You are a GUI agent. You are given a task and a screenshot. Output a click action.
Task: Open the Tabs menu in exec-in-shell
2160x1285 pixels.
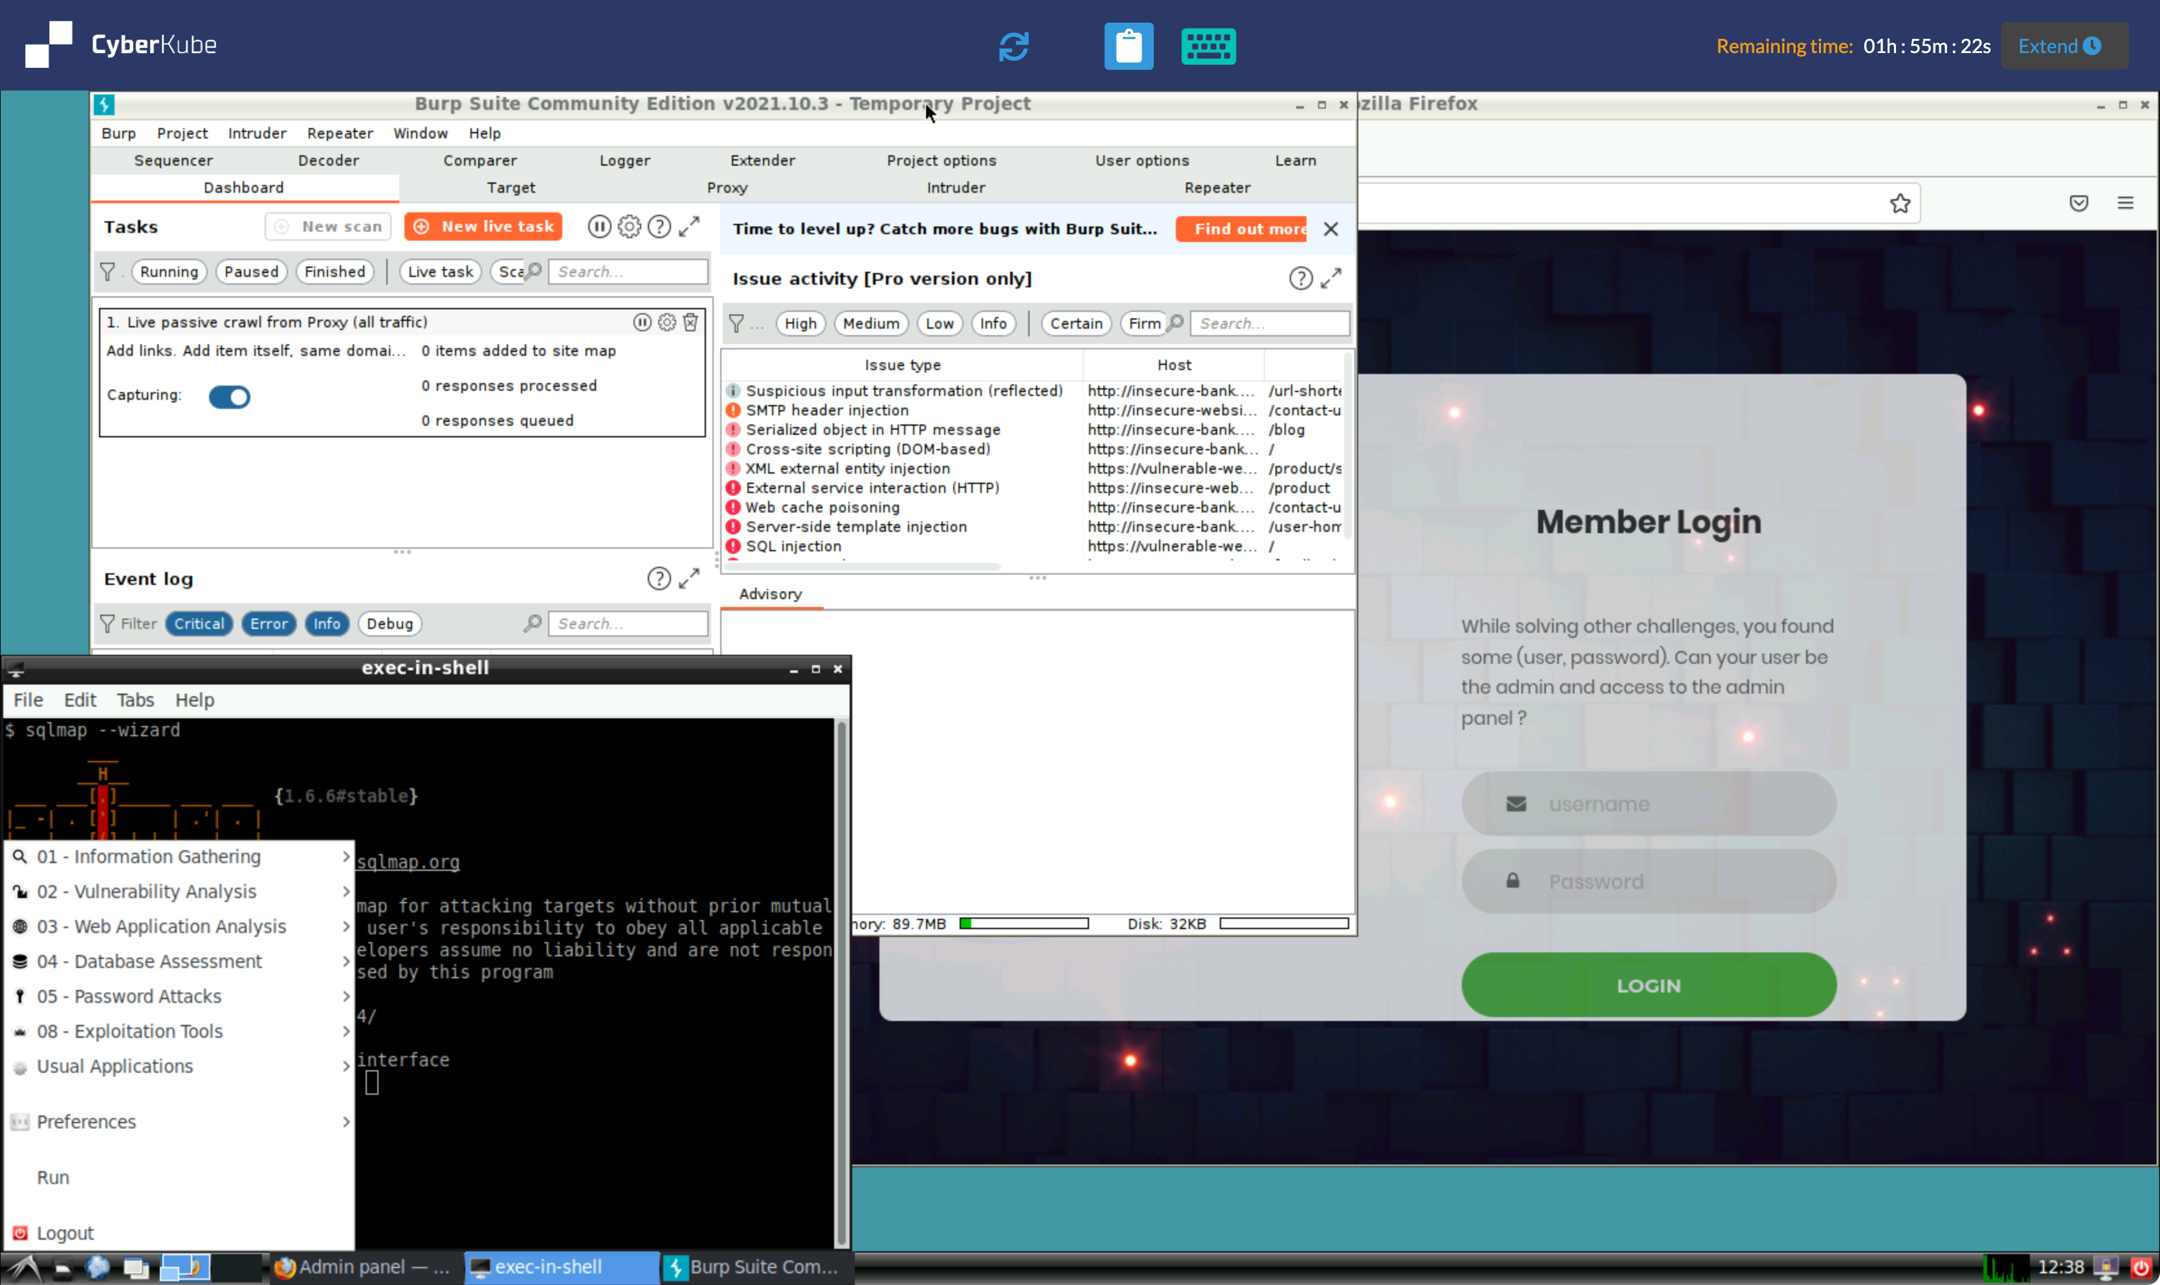coord(135,699)
